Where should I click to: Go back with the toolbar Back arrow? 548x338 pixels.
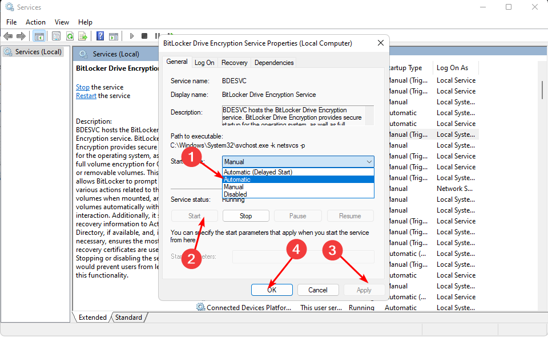click(x=8, y=36)
